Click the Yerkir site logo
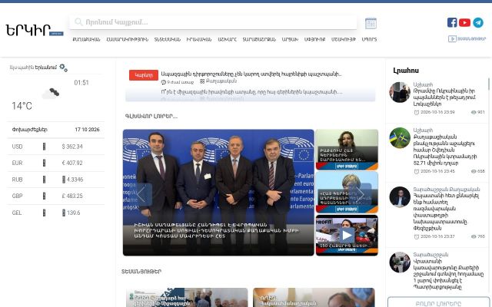Image resolution: width=492 pixels, height=307 pixels. click(34, 31)
